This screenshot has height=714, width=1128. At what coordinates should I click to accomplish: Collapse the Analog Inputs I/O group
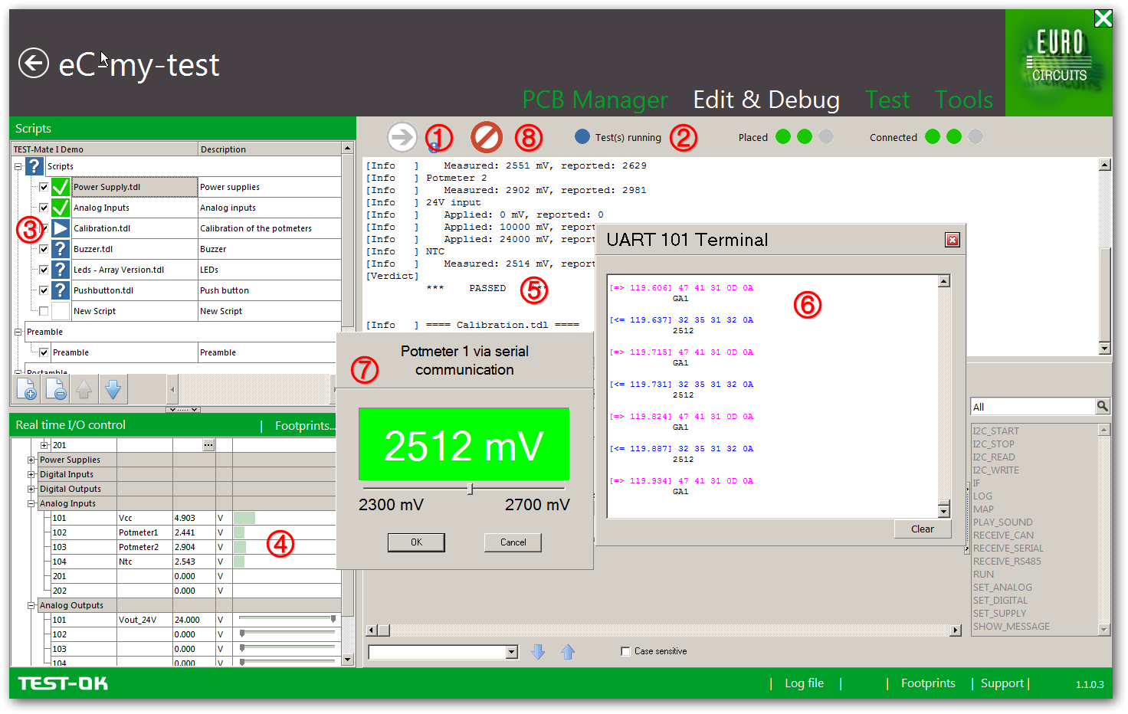pyautogui.click(x=31, y=503)
